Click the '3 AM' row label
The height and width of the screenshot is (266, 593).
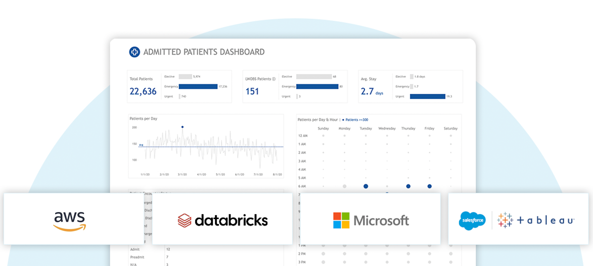click(x=302, y=161)
